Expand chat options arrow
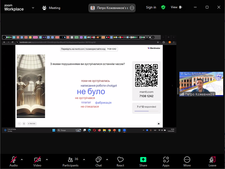 pyautogui.click(x=107, y=160)
